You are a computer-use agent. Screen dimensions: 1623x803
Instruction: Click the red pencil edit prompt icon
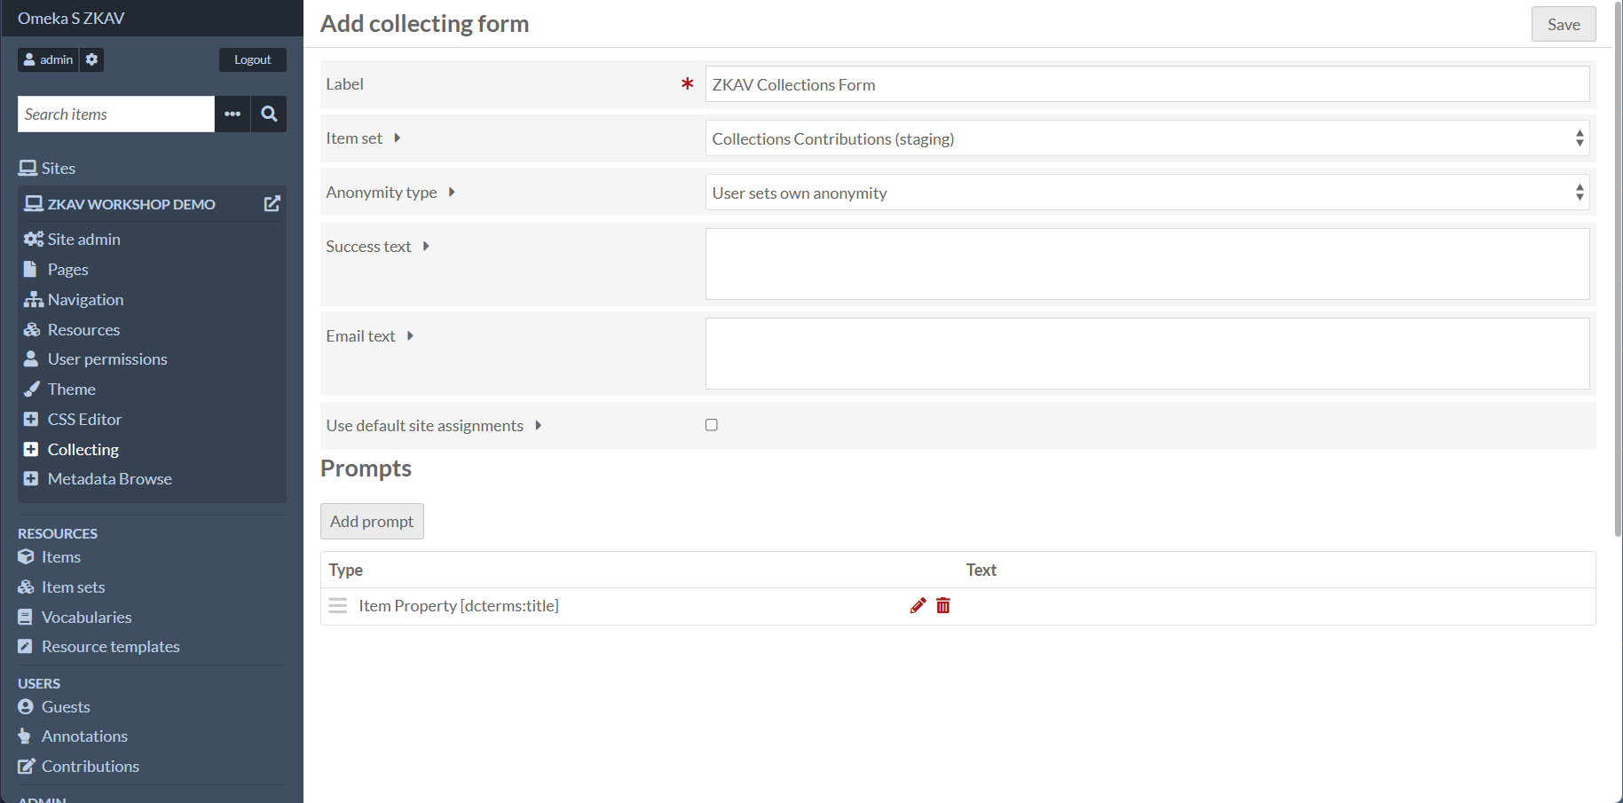click(x=918, y=606)
